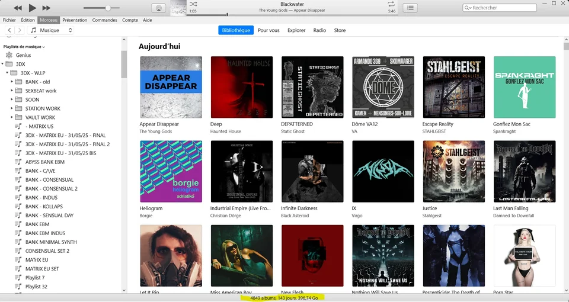Image resolution: width=569 pixels, height=302 pixels.
Task: Click the Previous track button
Action: [17, 8]
